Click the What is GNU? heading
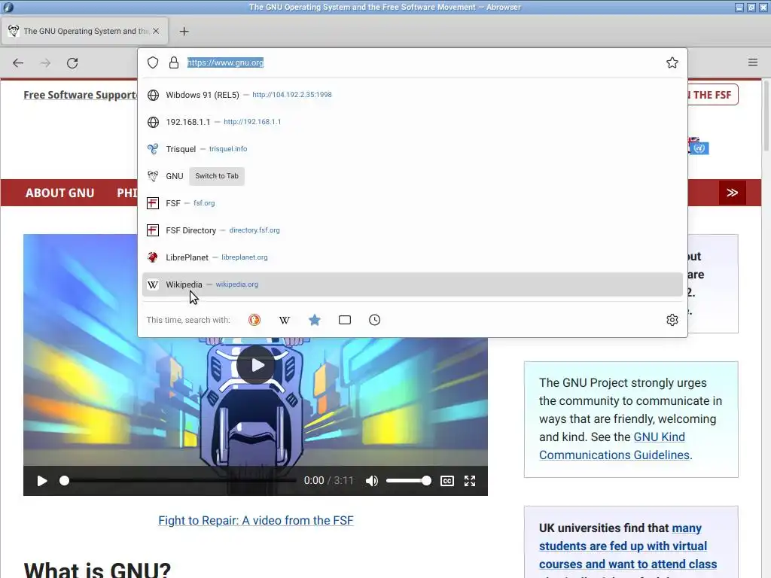This screenshot has height=578, width=771. (x=97, y=569)
